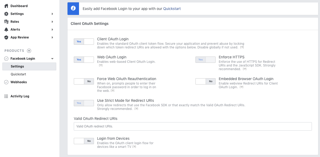The height and width of the screenshot is (157, 320).
Task: Click the App Review shield icon
Action: 6,37
